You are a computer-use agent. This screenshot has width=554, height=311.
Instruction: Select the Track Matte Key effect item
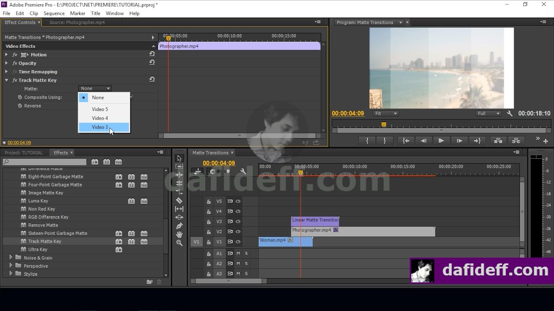45,241
